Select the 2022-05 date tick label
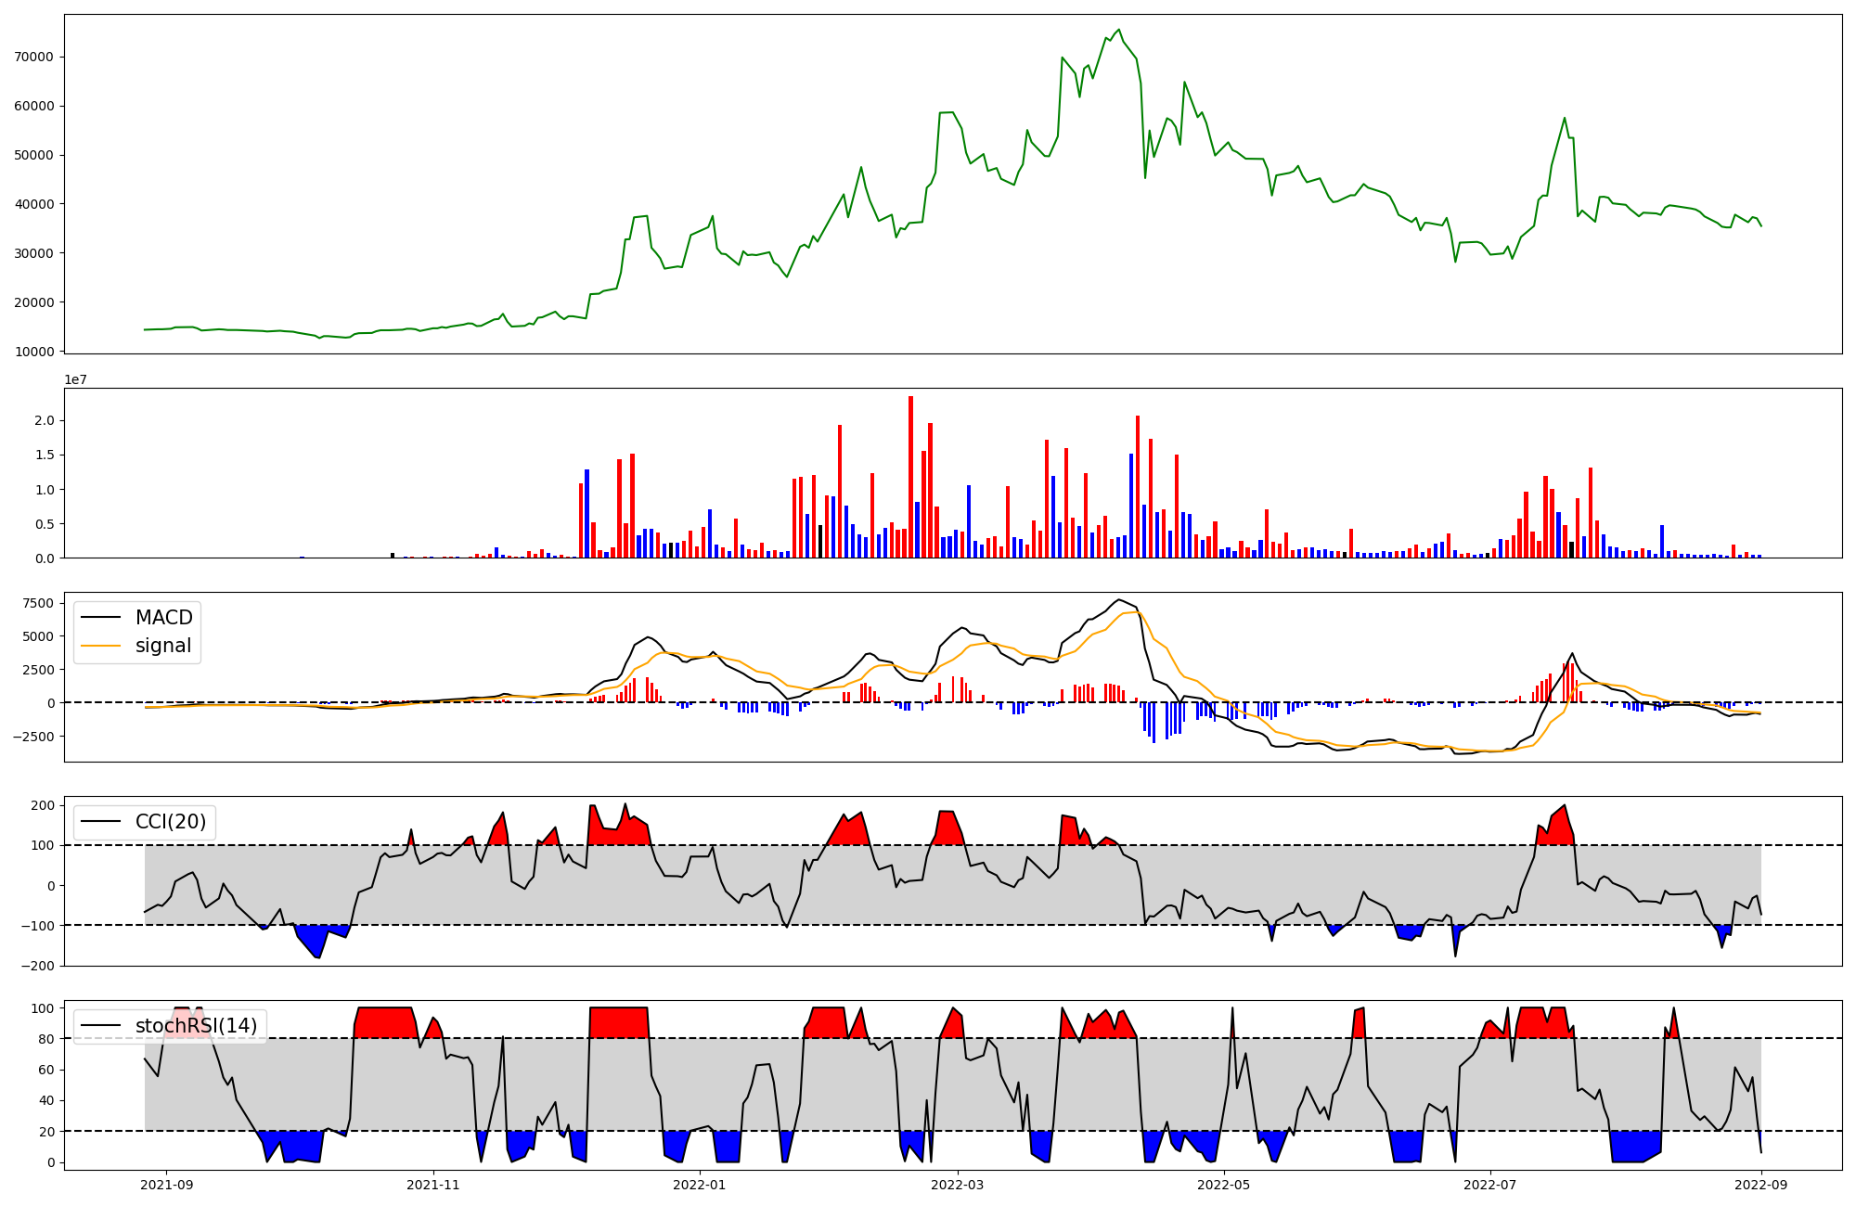This screenshot has height=1206, width=1856. 1223,1185
